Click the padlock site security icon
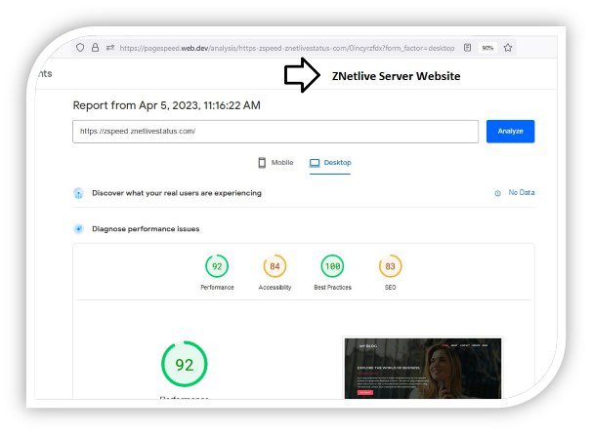This screenshot has width=592, height=434. click(95, 47)
